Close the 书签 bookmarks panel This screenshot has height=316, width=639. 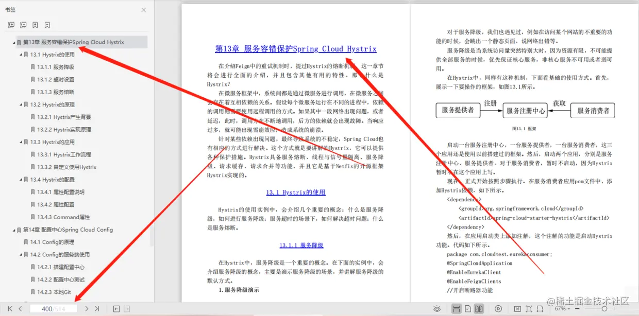pyautogui.click(x=144, y=10)
